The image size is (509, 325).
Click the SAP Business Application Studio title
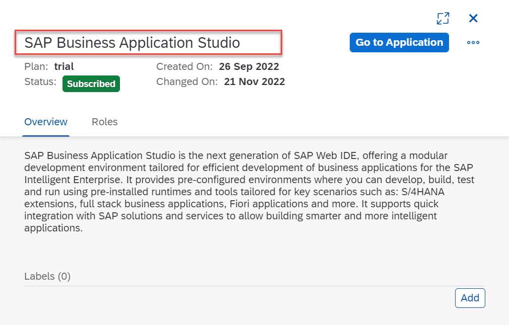(x=133, y=43)
